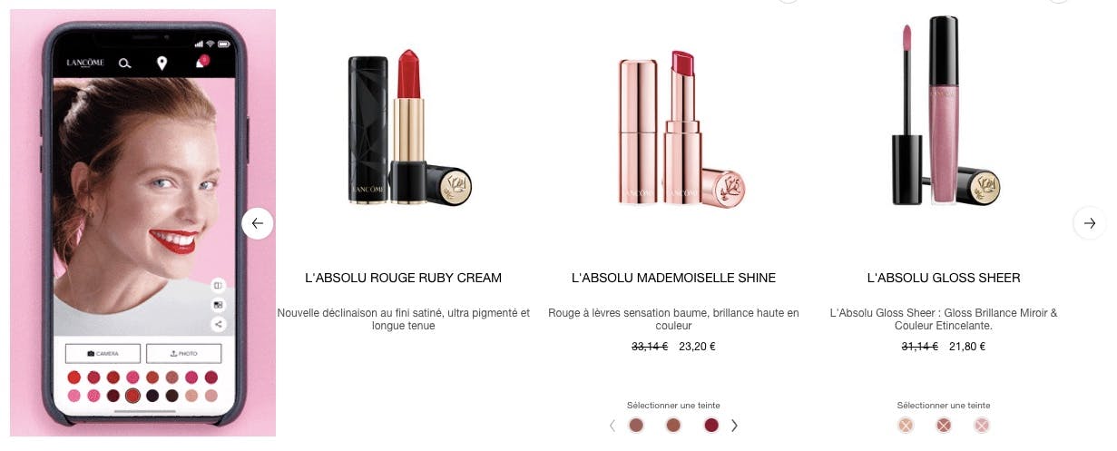Click the share icon beside the face

click(219, 324)
